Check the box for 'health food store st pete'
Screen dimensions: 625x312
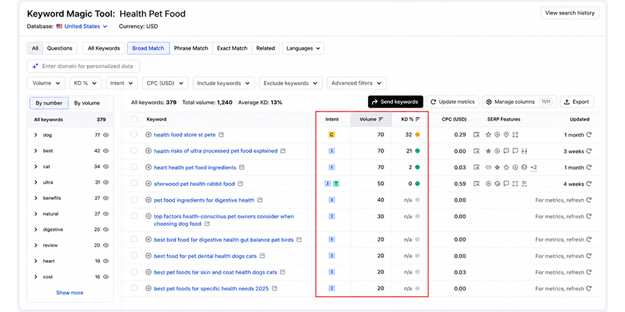[x=134, y=135]
